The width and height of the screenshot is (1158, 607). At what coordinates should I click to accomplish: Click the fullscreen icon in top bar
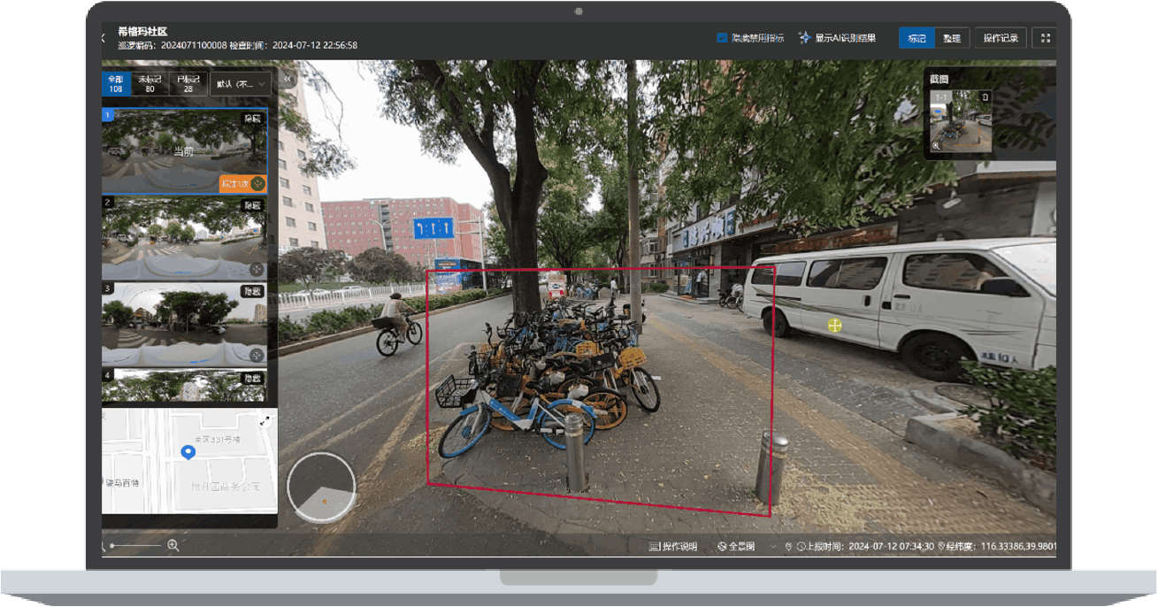pos(1045,38)
